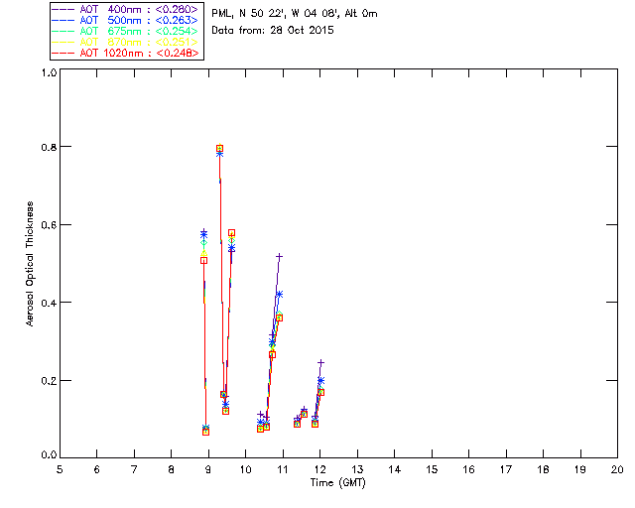Click the 11 hour x-axis tick label
Screen dimensions: 635x508
click(282, 469)
